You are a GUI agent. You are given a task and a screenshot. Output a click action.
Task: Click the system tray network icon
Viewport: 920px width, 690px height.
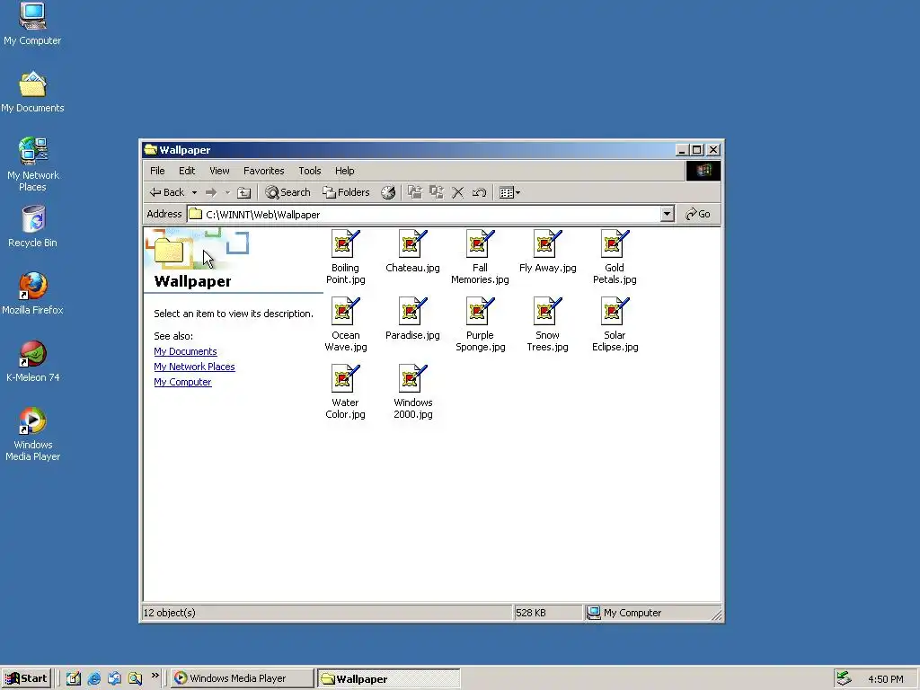coord(844,678)
